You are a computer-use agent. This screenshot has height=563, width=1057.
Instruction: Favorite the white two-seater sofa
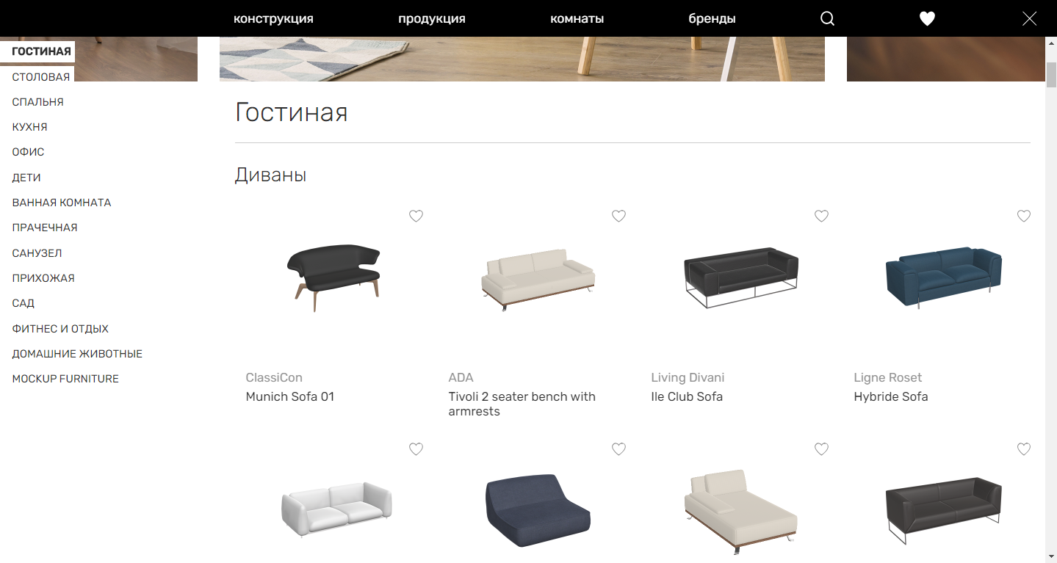(416, 448)
